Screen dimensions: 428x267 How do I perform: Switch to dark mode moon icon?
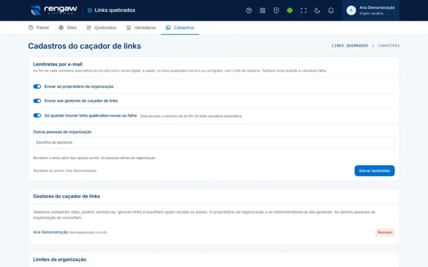click(317, 11)
